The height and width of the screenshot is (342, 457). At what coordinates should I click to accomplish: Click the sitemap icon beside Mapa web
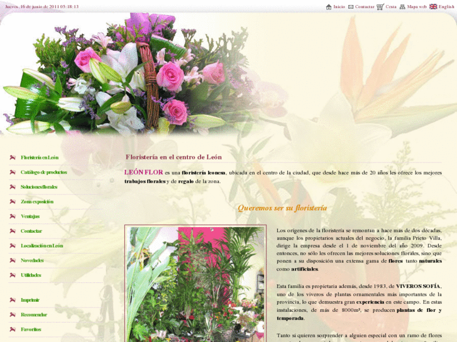(402, 7)
